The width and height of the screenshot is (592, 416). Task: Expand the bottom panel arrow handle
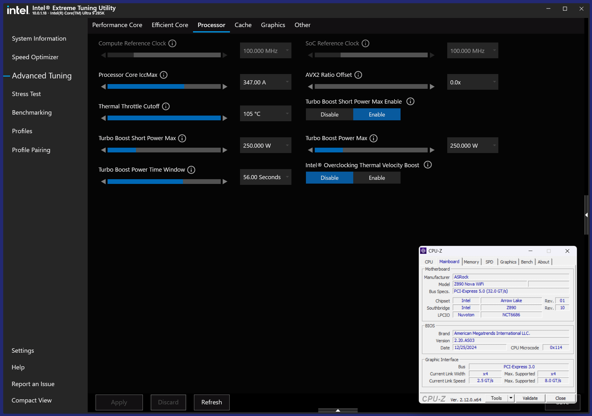point(338,410)
